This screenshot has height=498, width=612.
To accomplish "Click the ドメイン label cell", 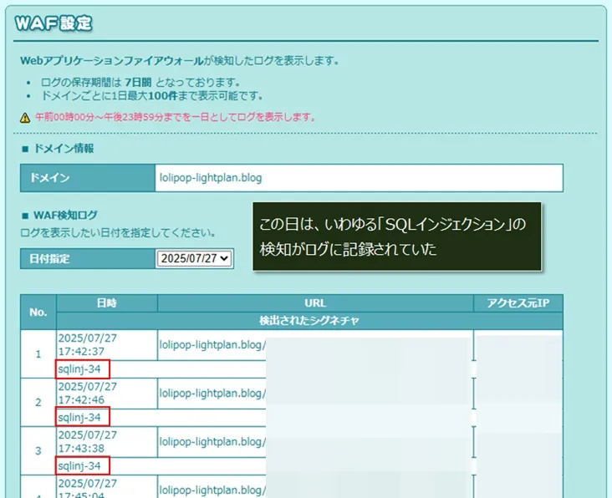I will pyautogui.click(x=88, y=178).
